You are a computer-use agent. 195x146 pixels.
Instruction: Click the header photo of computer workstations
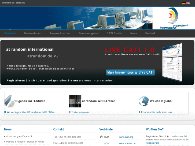[x=76, y=18]
